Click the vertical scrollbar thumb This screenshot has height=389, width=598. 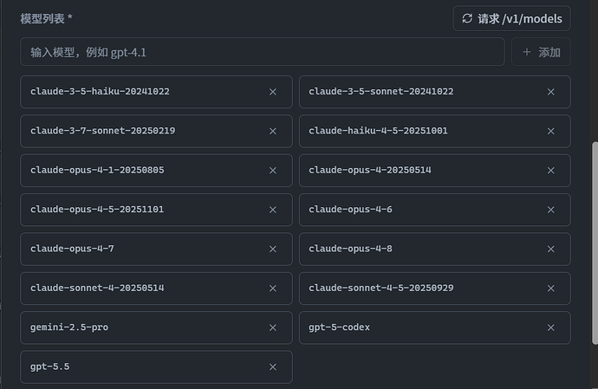pos(595,243)
